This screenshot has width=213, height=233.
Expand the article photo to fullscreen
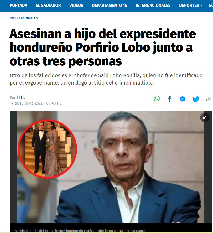(205, 117)
